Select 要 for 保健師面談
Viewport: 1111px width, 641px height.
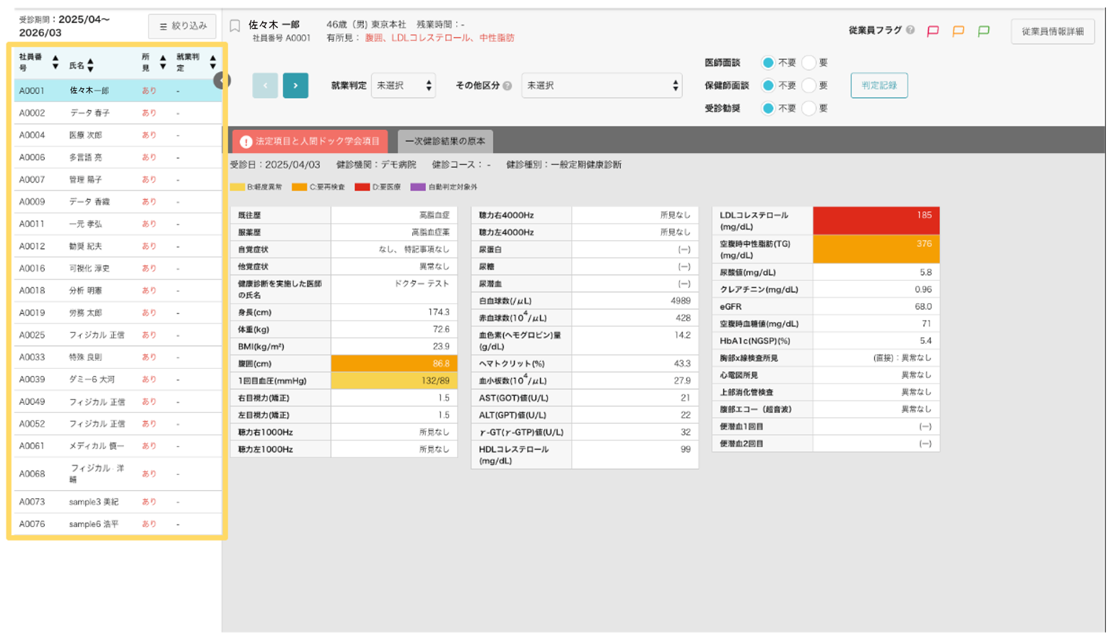[x=809, y=86]
